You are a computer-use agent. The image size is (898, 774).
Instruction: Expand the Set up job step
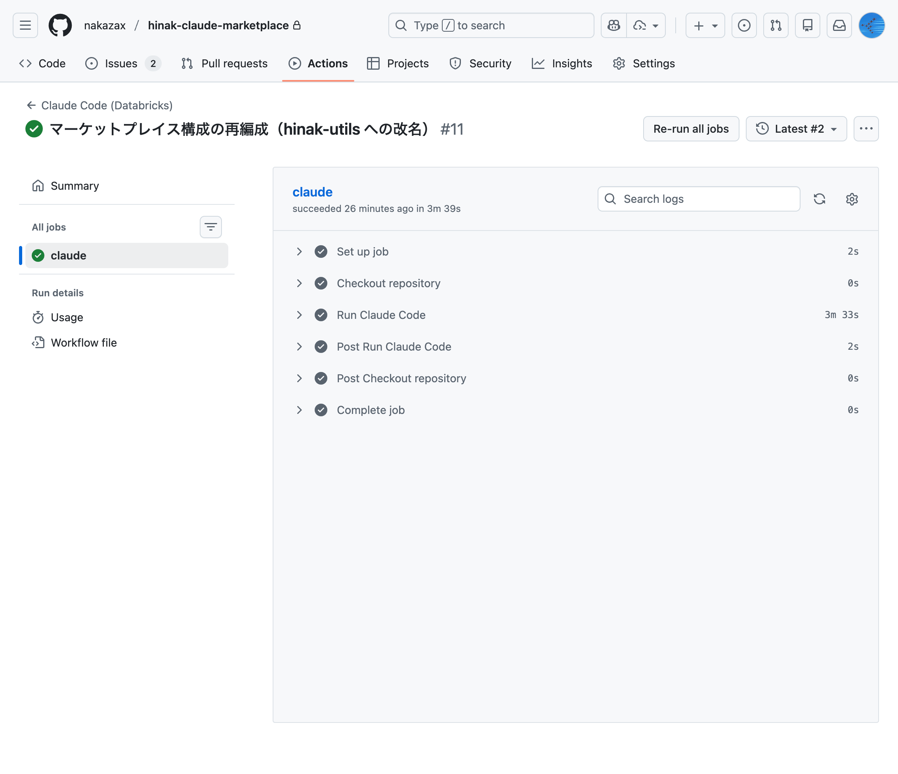299,252
